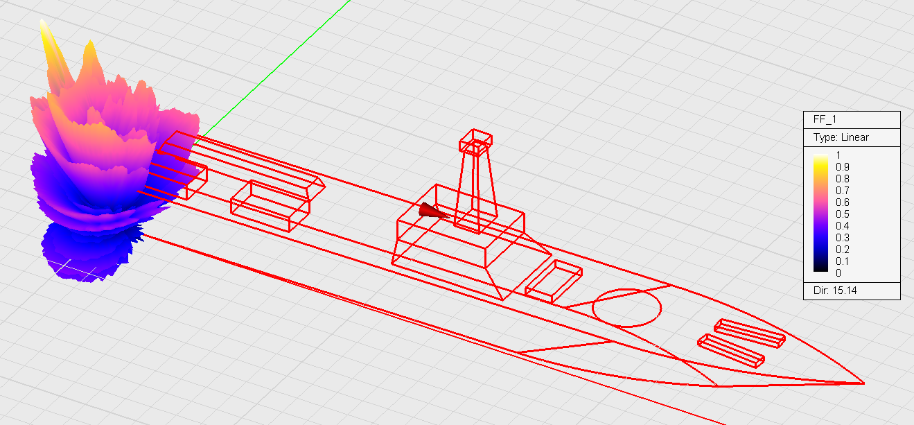The image size is (914, 425).
Task: Click the Type: Linear legend label
Action: coord(841,137)
